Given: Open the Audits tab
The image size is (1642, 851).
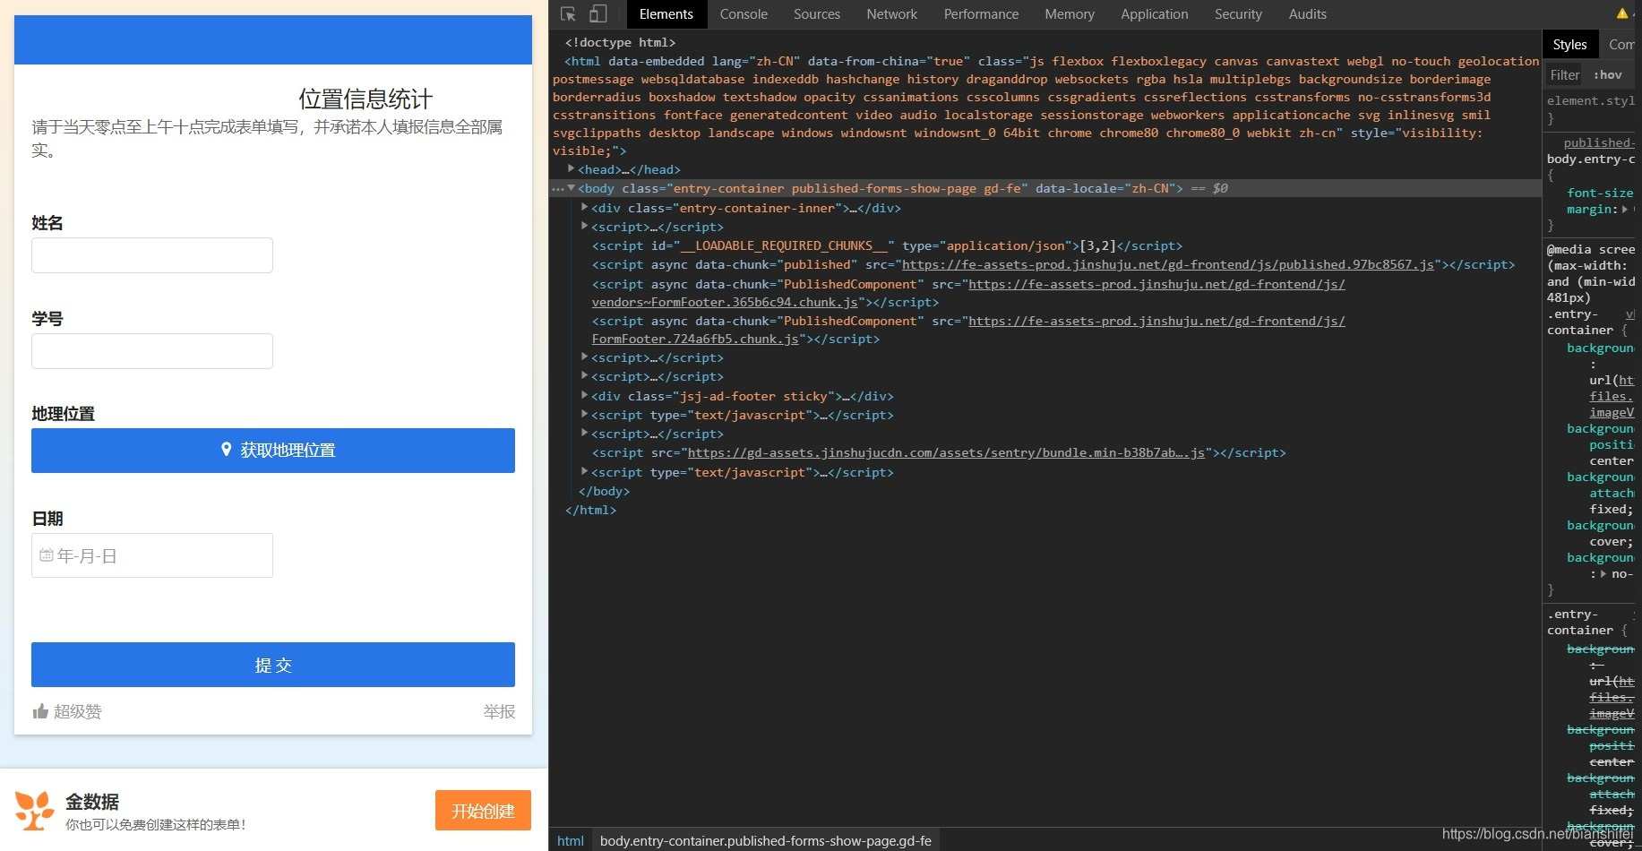Looking at the screenshot, I should tap(1307, 14).
